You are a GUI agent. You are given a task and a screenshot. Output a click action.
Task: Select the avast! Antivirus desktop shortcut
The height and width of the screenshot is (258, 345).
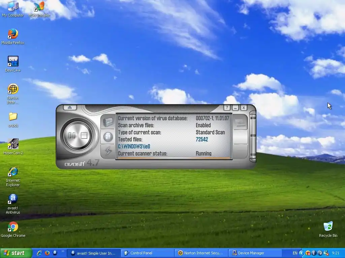[x=13, y=204]
